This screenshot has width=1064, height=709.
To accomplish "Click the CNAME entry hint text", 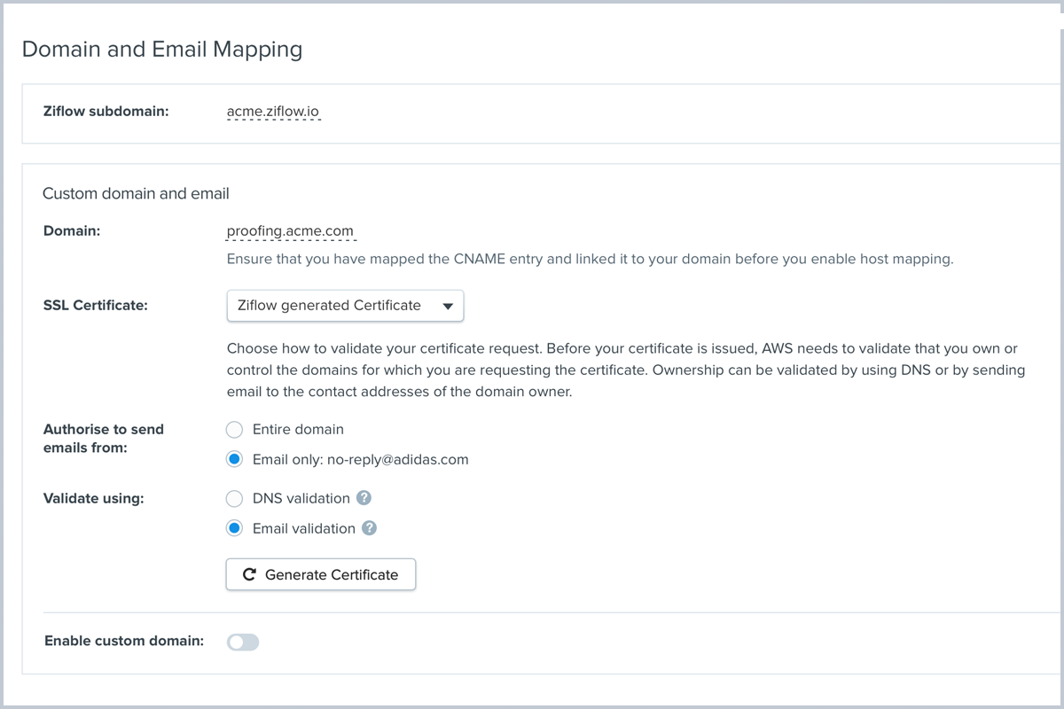I will pos(590,260).
